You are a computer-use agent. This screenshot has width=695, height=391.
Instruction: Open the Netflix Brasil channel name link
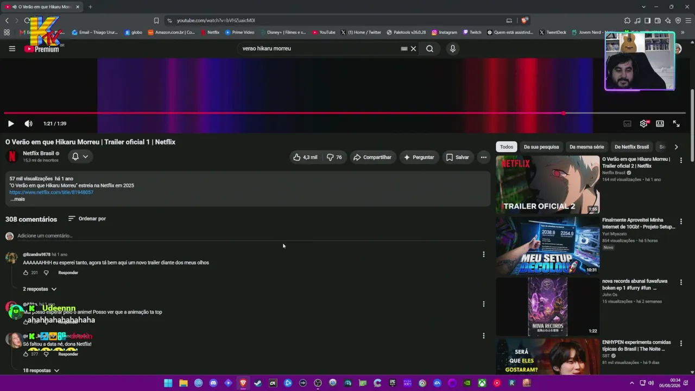pos(38,154)
